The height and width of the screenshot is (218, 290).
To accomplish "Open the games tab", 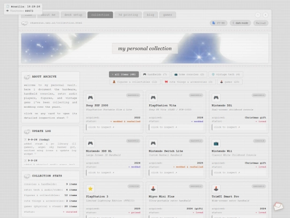I will 168,15.
